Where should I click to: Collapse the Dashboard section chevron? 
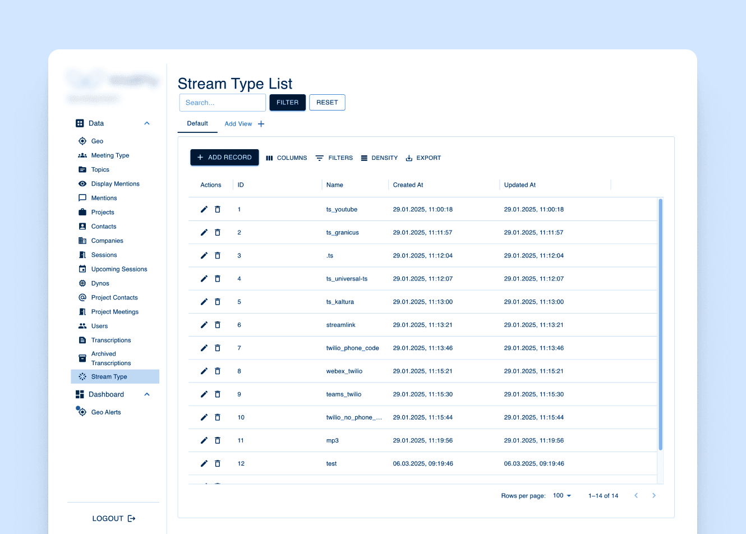coord(146,394)
